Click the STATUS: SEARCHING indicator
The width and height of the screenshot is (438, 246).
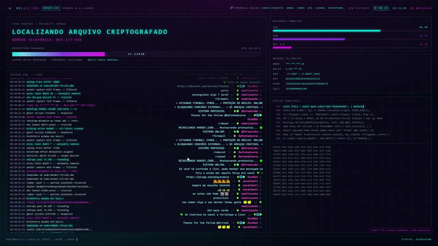pyautogui.click(x=416, y=239)
